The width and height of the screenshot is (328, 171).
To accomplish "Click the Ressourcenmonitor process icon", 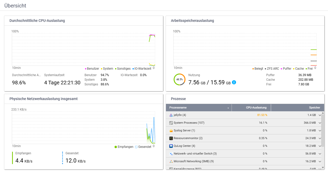I will tap(171, 138).
